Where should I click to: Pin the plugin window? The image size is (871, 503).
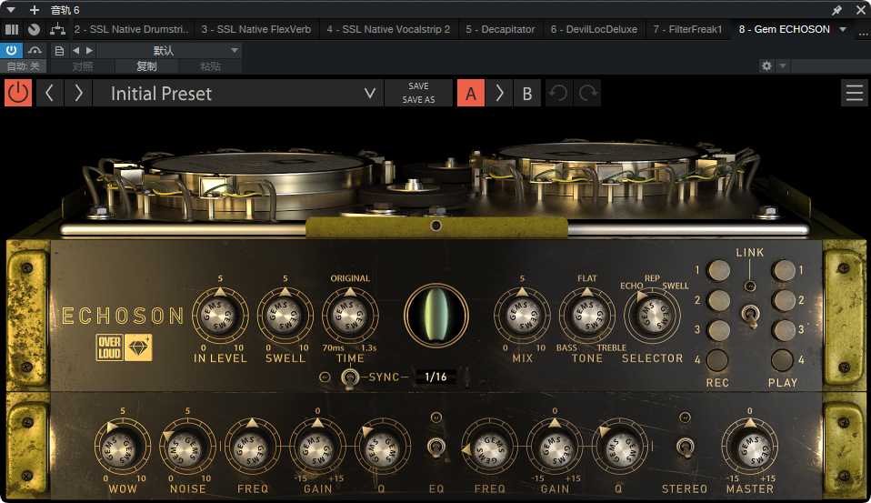[x=836, y=10]
